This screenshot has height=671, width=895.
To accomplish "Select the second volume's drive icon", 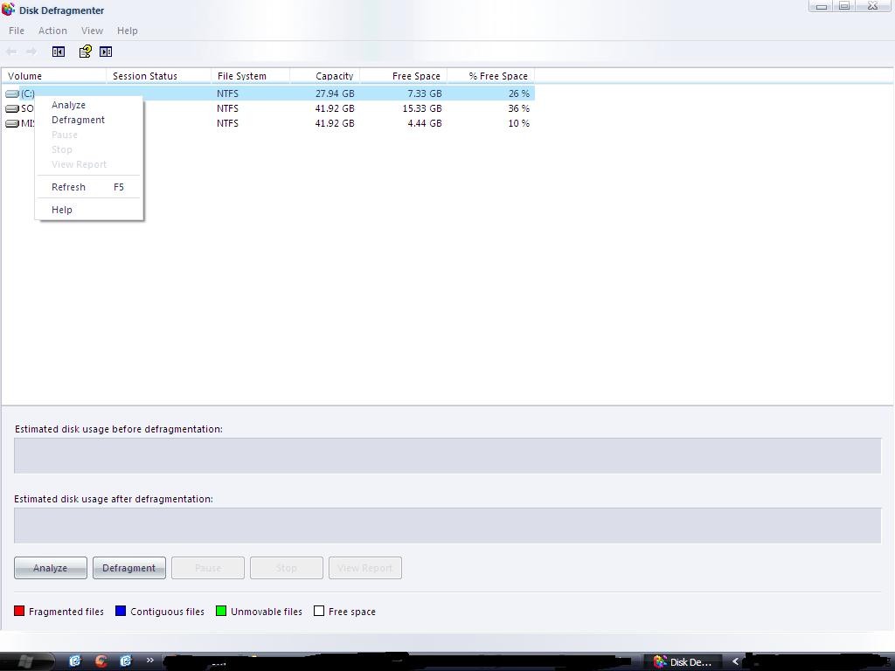I will pyautogui.click(x=12, y=108).
